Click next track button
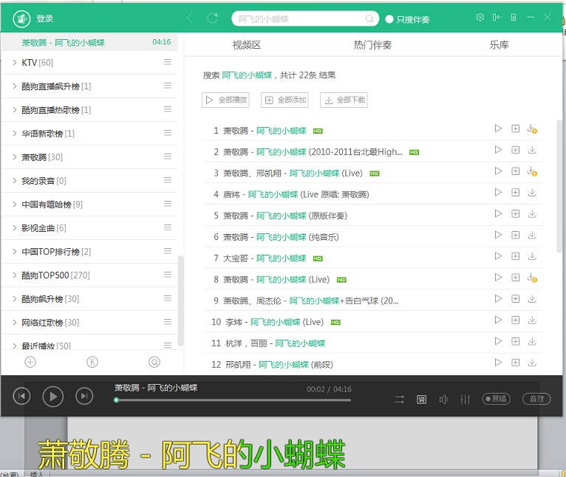The image size is (566, 477). tap(84, 397)
